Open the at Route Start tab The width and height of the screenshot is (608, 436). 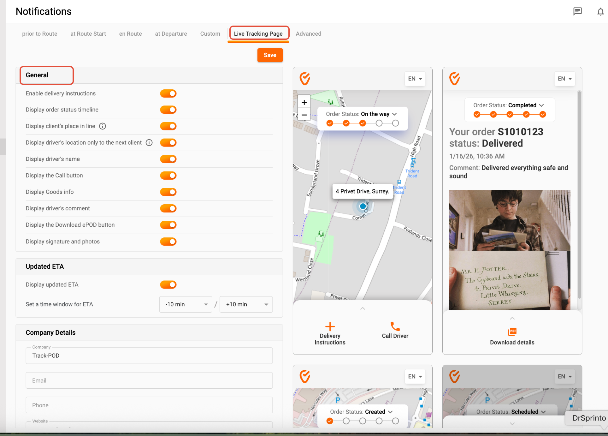click(x=88, y=34)
